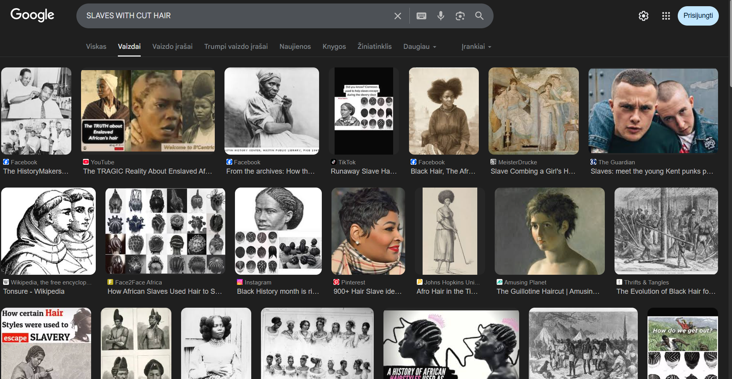Click the Instagram source icon
Image resolution: width=732 pixels, height=379 pixels.
(x=240, y=282)
